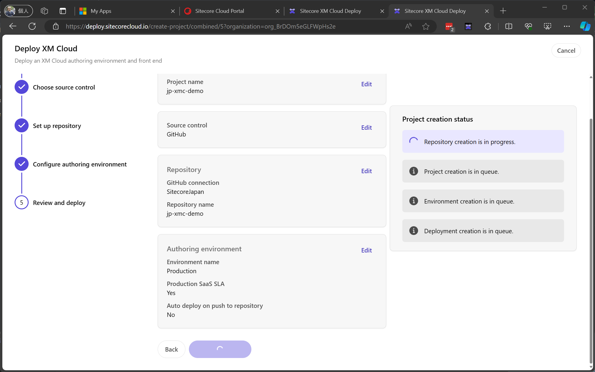Add page to favorites star icon
This screenshot has width=595, height=372.
click(426, 27)
